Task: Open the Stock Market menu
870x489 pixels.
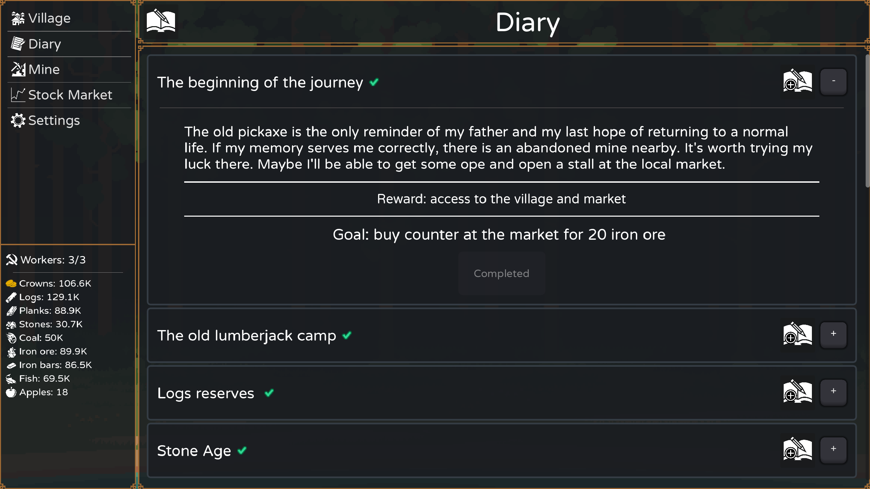Action: pyautogui.click(x=70, y=95)
